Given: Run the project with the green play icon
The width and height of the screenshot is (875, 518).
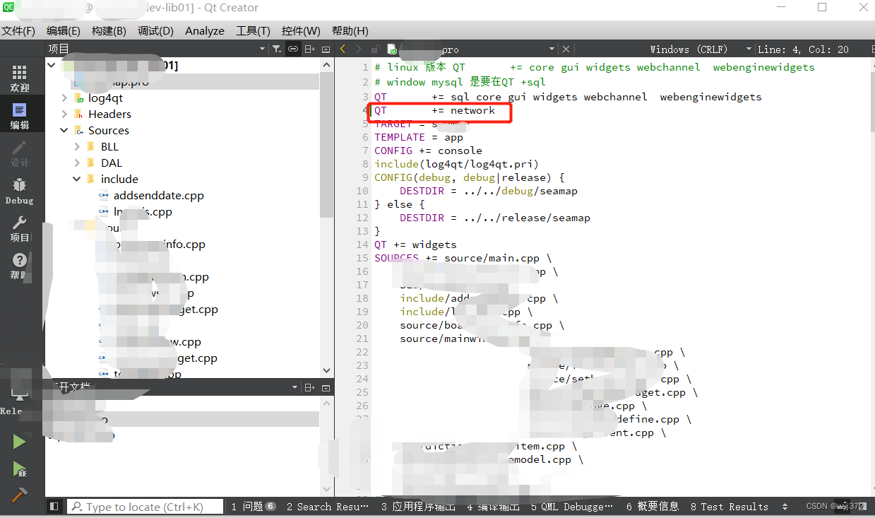Looking at the screenshot, I should [x=19, y=441].
